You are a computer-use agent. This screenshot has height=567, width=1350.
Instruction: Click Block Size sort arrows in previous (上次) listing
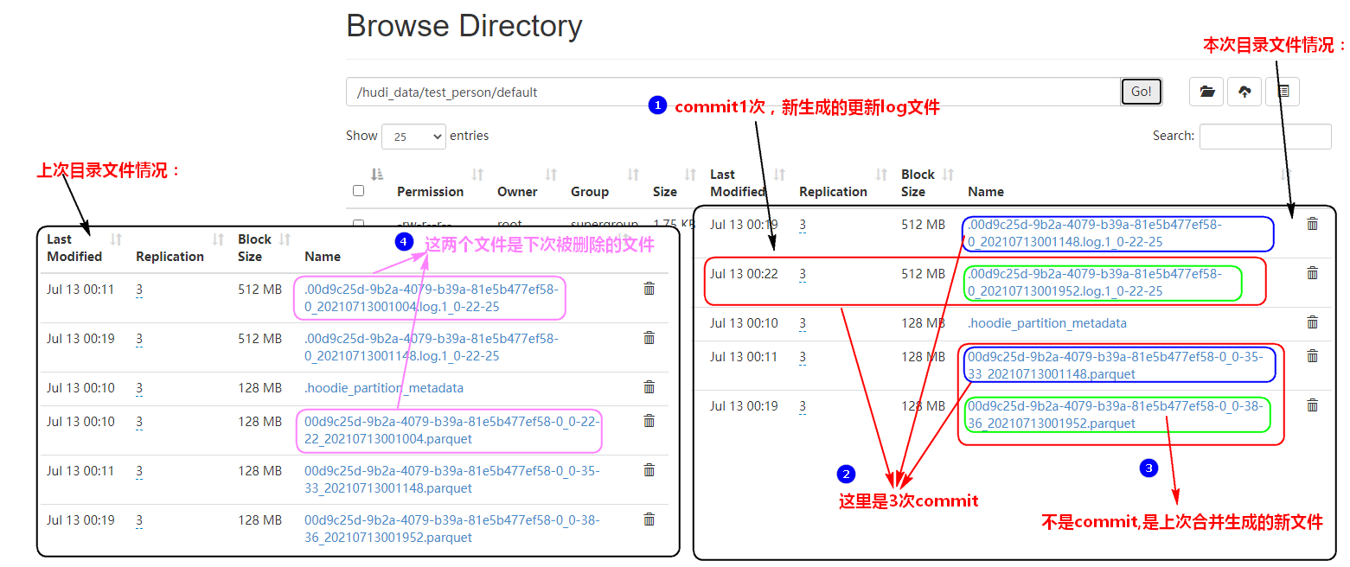coord(285,239)
